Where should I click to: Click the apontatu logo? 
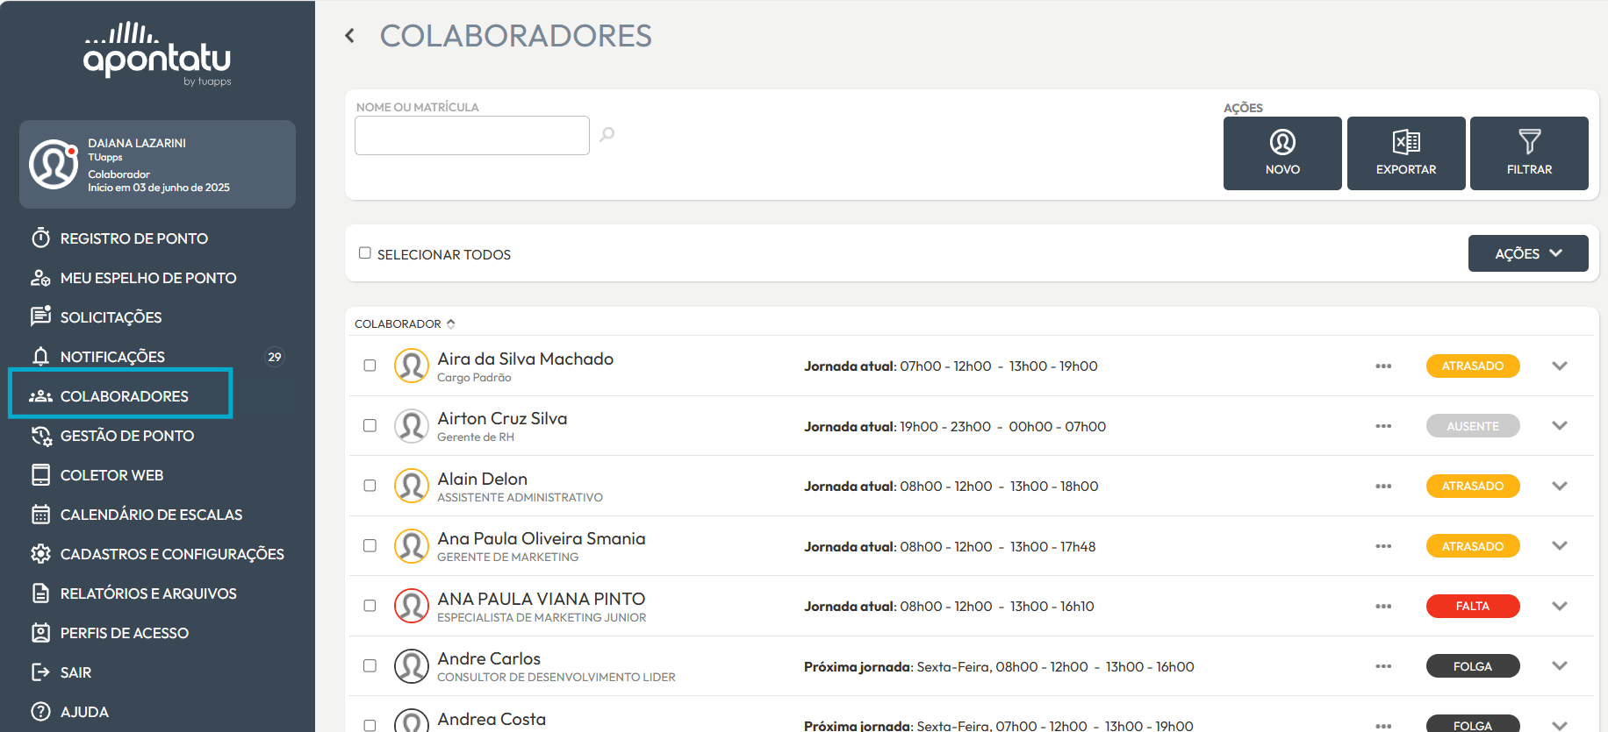pos(158,54)
